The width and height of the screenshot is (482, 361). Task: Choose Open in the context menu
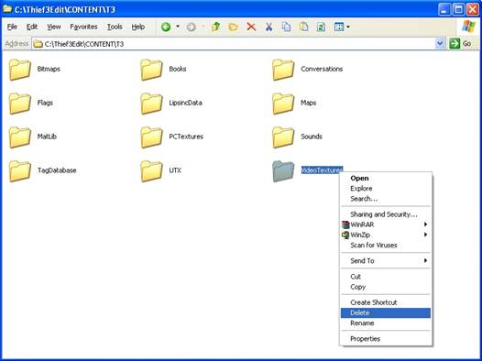386,178
